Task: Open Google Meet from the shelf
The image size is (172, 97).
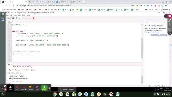Action: pyautogui.click(x=61, y=94)
